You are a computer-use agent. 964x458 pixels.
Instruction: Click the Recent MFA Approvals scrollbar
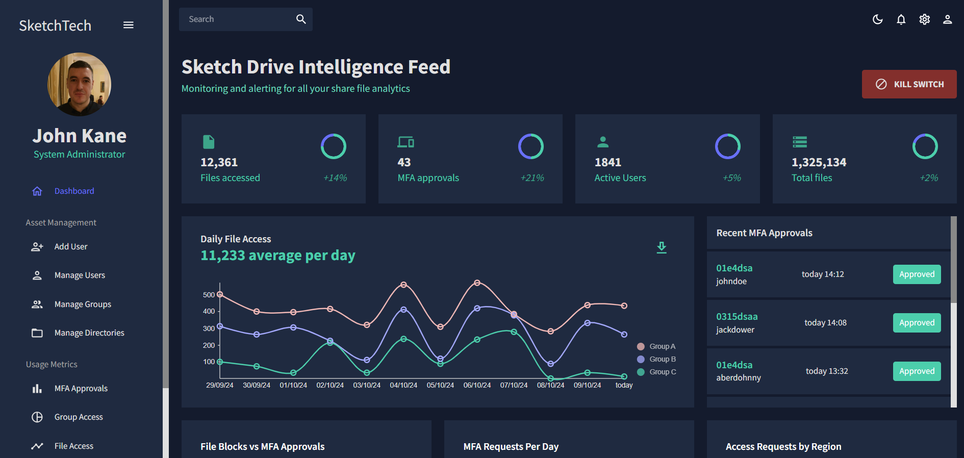click(x=954, y=260)
